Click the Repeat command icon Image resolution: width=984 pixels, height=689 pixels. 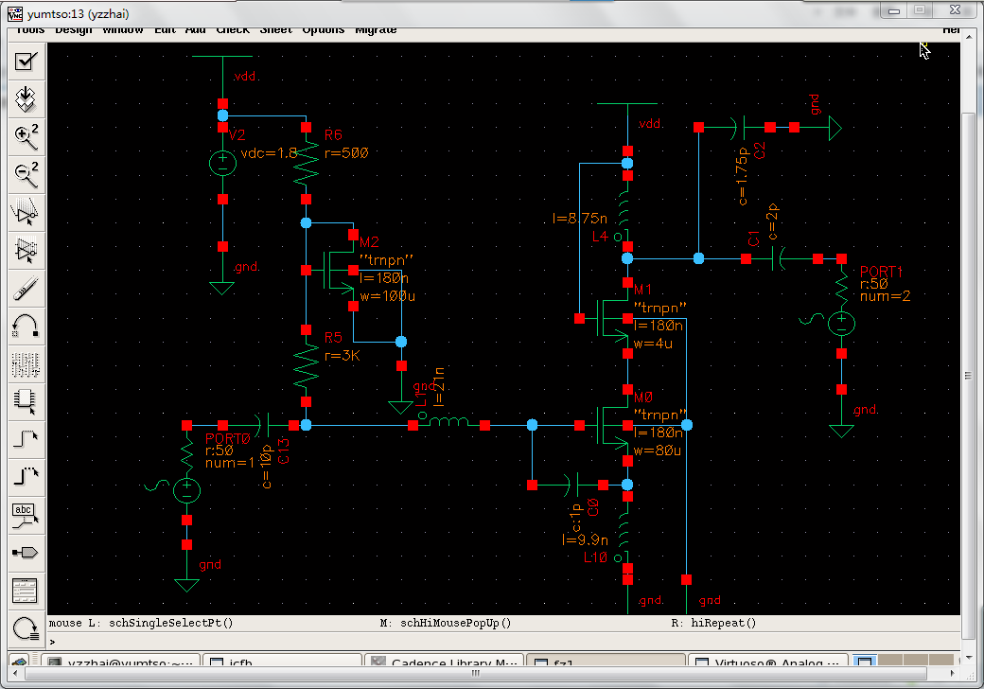pyautogui.click(x=26, y=627)
